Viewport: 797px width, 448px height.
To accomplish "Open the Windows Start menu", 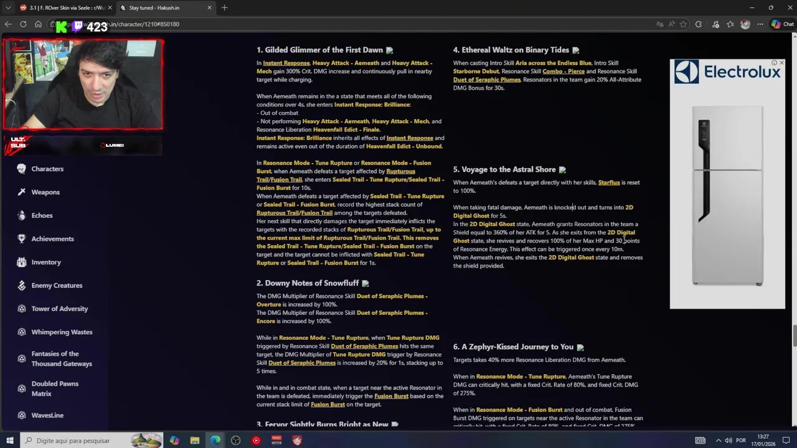I will point(9,441).
